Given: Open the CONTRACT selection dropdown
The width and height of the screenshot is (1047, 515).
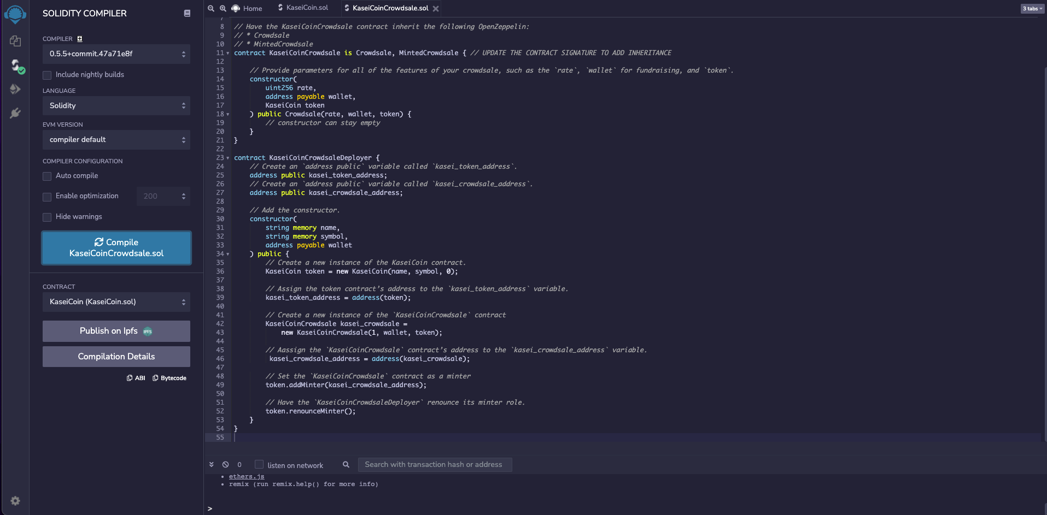Looking at the screenshot, I should (x=116, y=301).
